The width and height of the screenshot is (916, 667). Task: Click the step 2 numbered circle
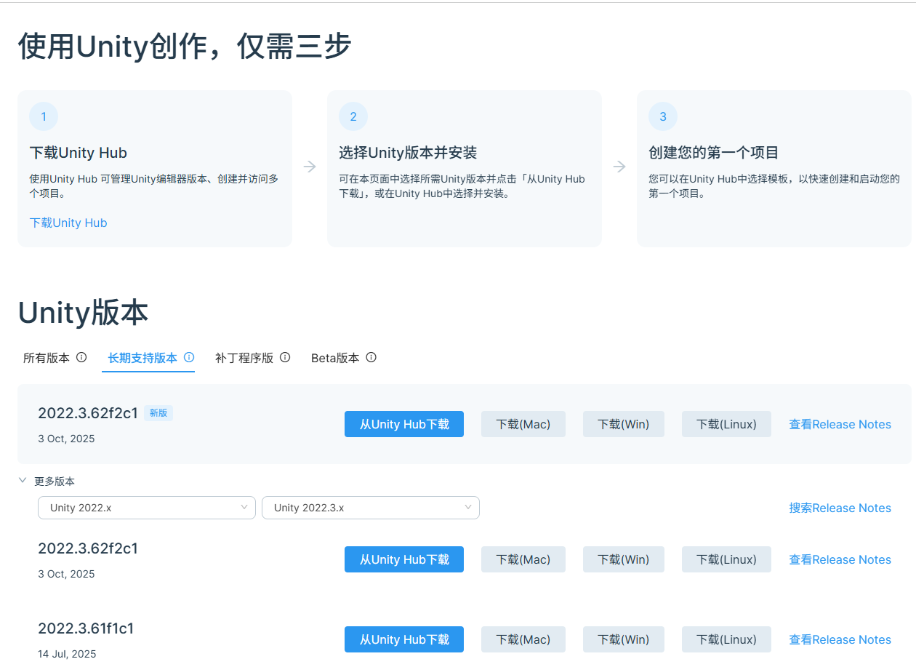tap(353, 116)
